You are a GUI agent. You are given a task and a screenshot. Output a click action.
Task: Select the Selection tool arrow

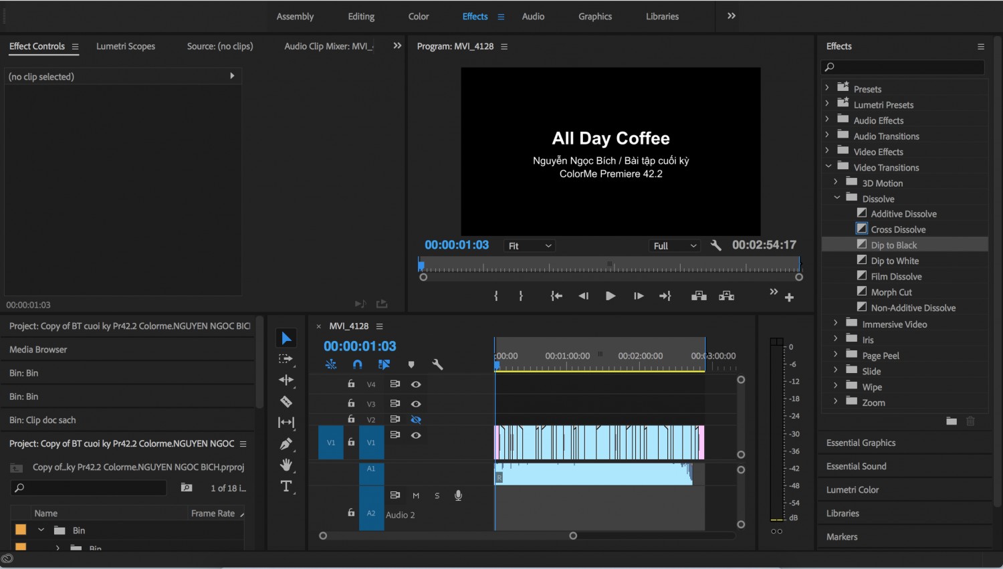click(286, 338)
